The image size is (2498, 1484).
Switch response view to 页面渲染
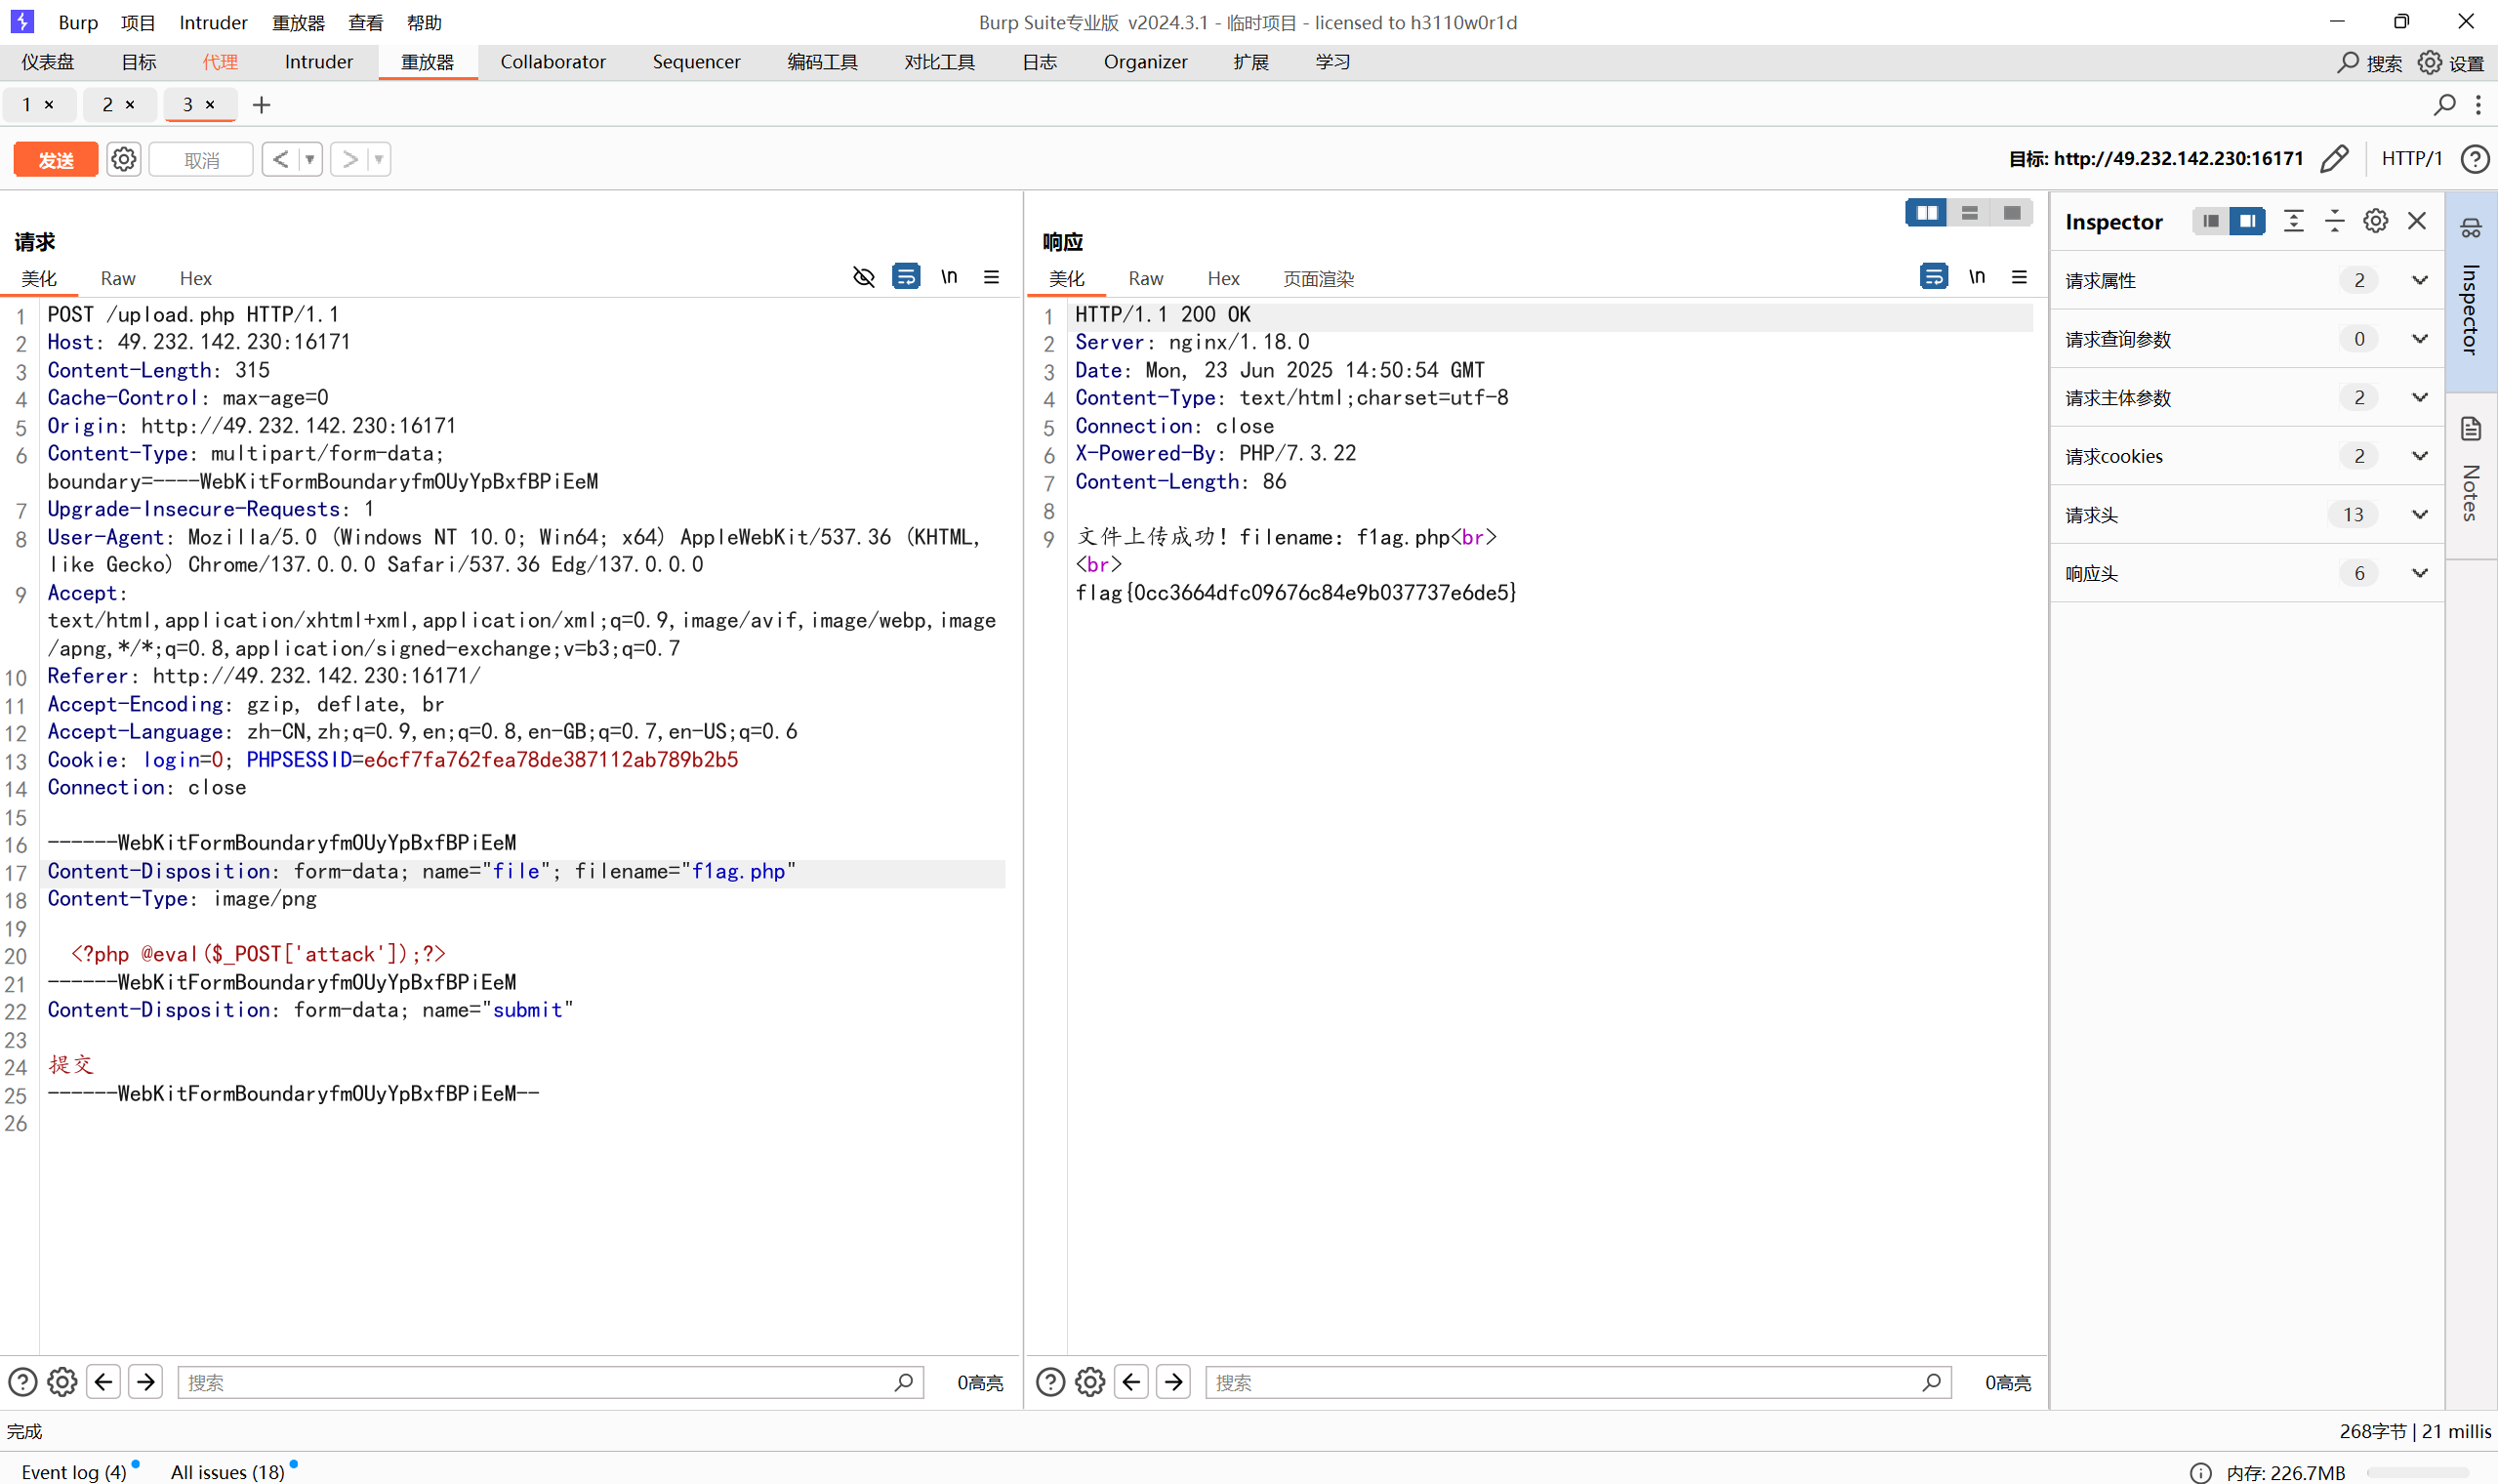tap(1318, 278)
